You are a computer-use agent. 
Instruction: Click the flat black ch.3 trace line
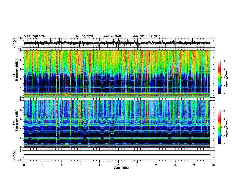point(117,155)
